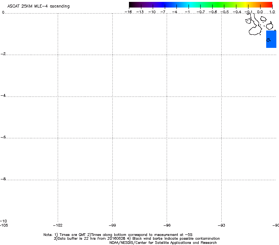Click the -10 latitude axis label
This screenshot has height=245, width=279.
click(3, 221)
